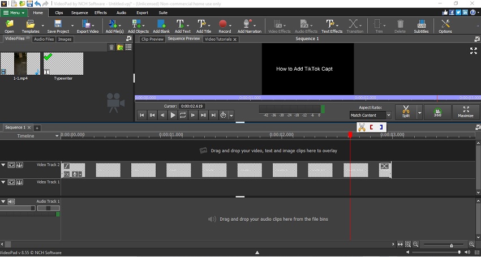Open the help question mark icon
481x257 pixels.
coord(473,12)
